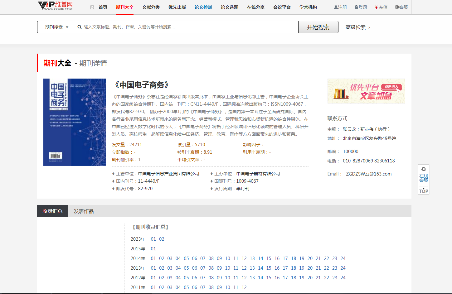Open the 首页 menu item
The height and width of the screenshot is (294, 452).
click(103, 7)
